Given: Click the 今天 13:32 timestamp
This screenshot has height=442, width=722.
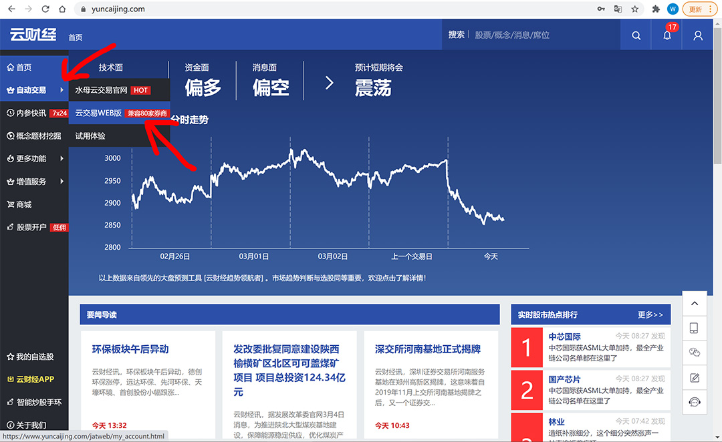Looking at the screenshot, I should pyautogui.click(x=109, y=425).
